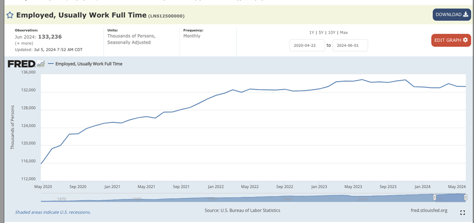
Task: Open the chart in fullscreen view
Action: (462, 213)
